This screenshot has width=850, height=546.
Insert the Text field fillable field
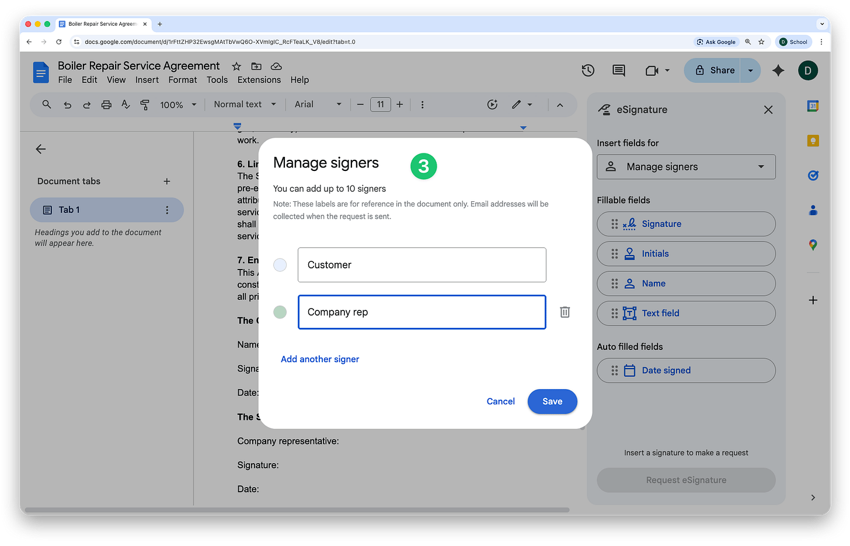point(686,313)
